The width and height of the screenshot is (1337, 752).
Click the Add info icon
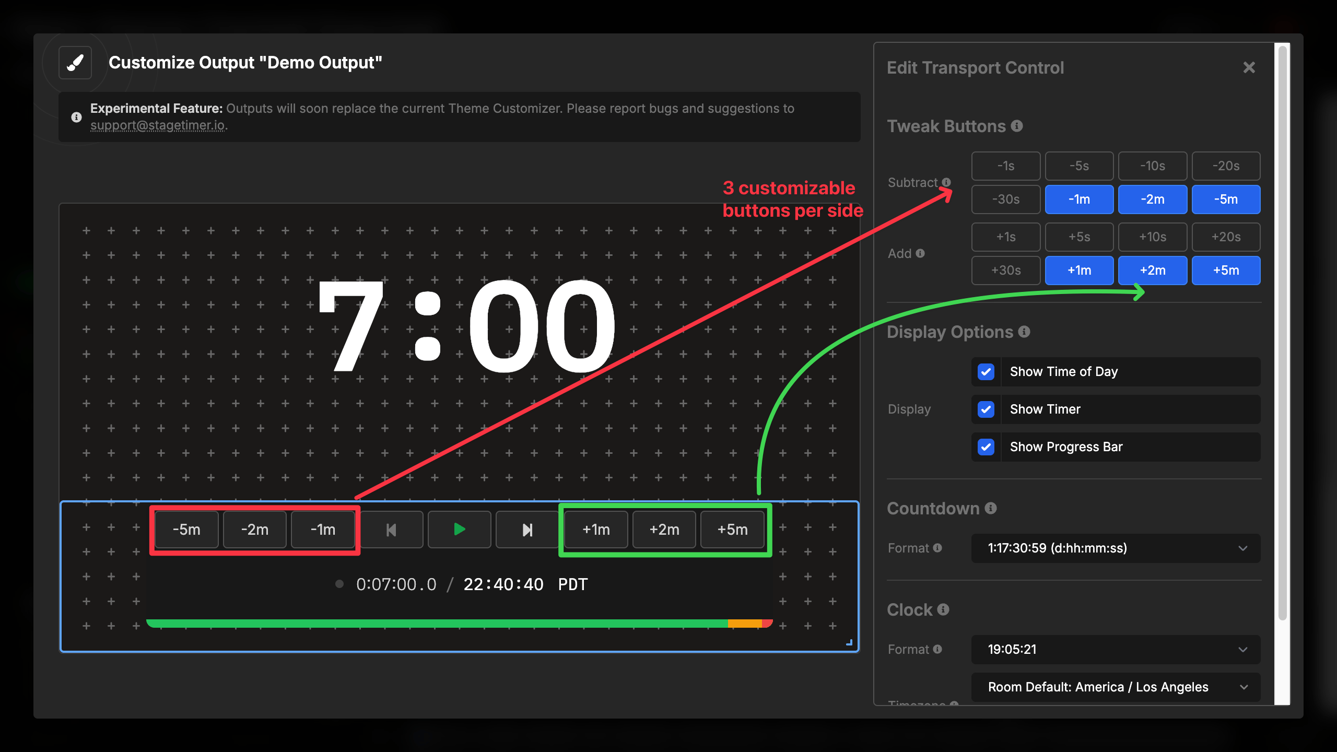(920, 253)
